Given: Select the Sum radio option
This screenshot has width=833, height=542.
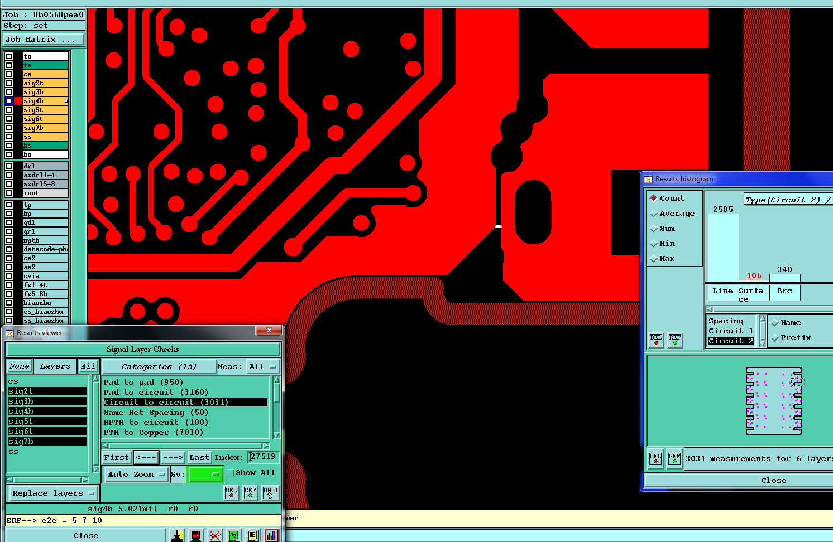Looking at the screenshot, I should tap(653, 229).
